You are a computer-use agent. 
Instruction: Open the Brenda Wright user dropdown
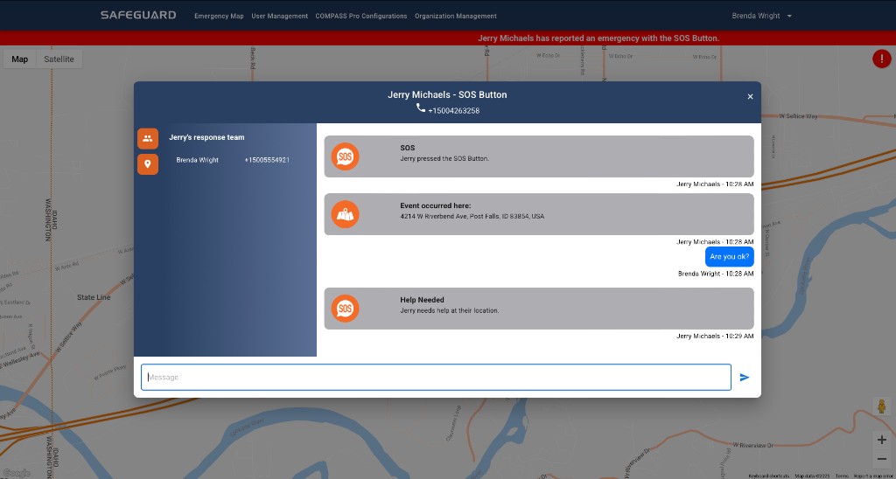click(x=761, y=16)
